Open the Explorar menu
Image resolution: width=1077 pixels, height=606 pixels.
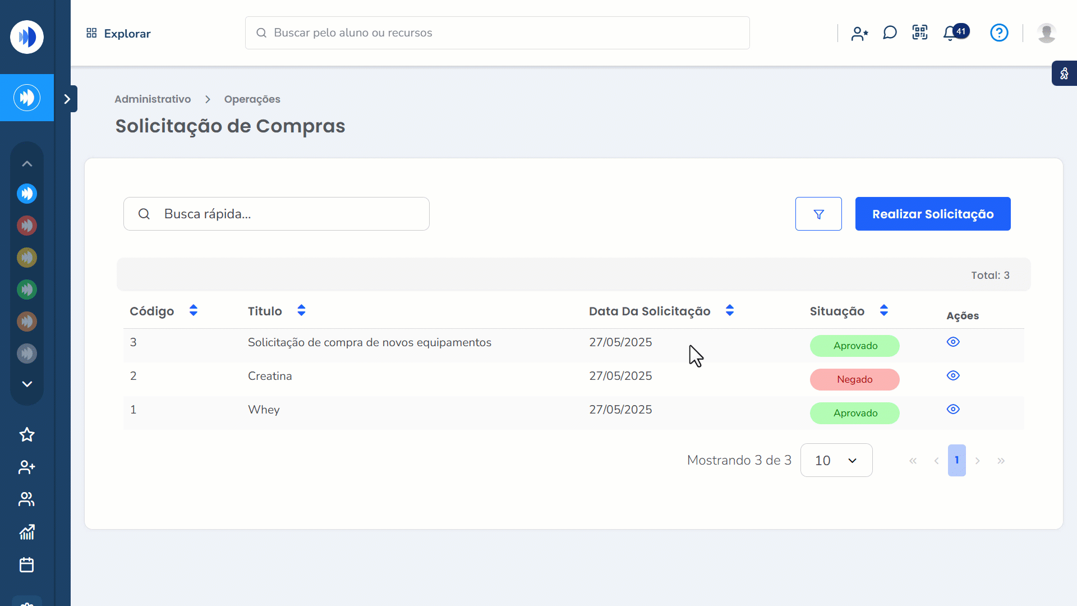pyautogui.click(x=118, y=34)
